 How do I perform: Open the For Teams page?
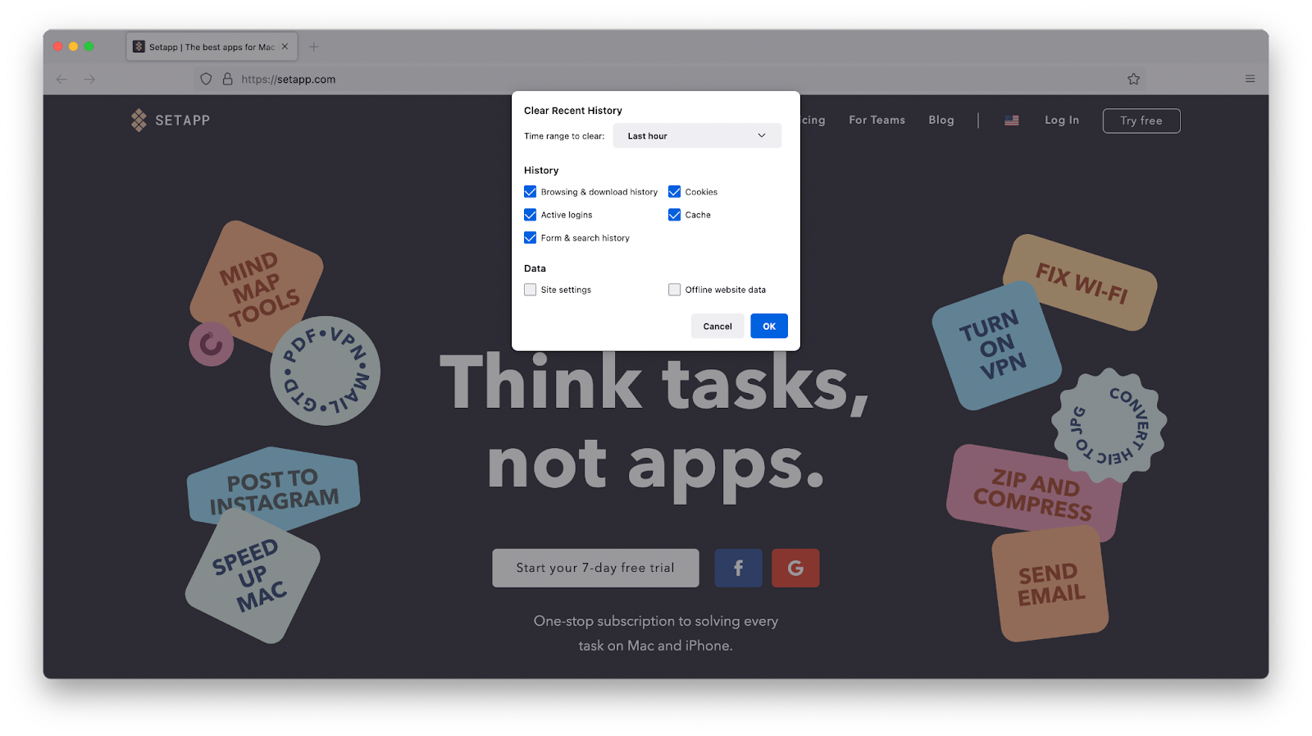877,120
